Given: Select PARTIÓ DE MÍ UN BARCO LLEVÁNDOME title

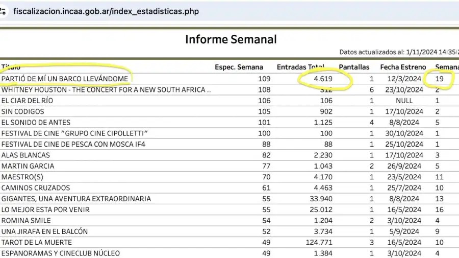Looking at the screenshot, I should pyautogui.click(x=65, y=79).
